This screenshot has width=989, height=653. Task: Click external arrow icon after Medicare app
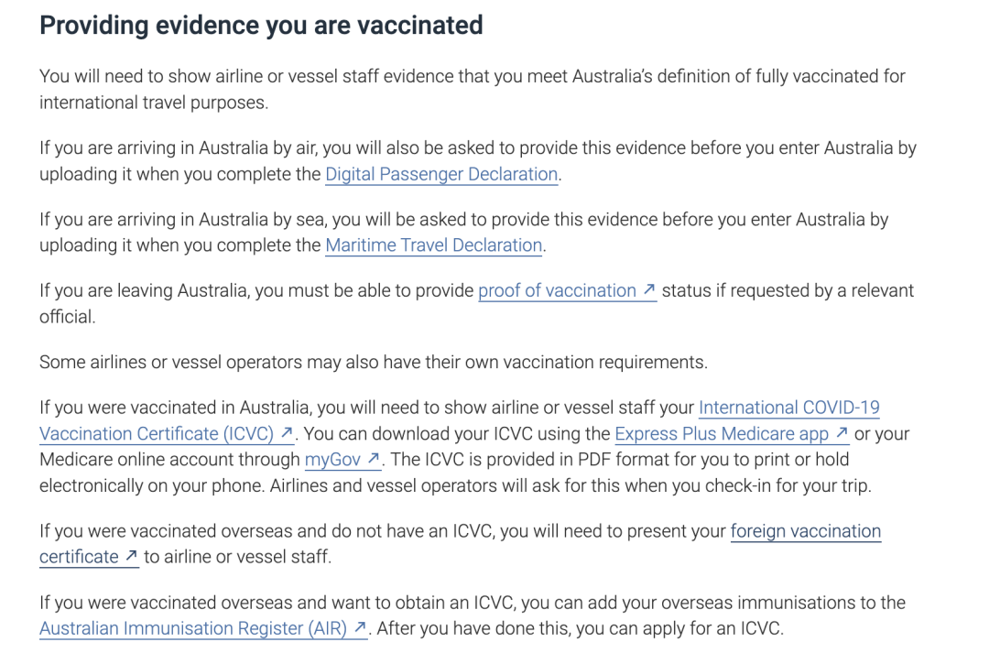842,433
